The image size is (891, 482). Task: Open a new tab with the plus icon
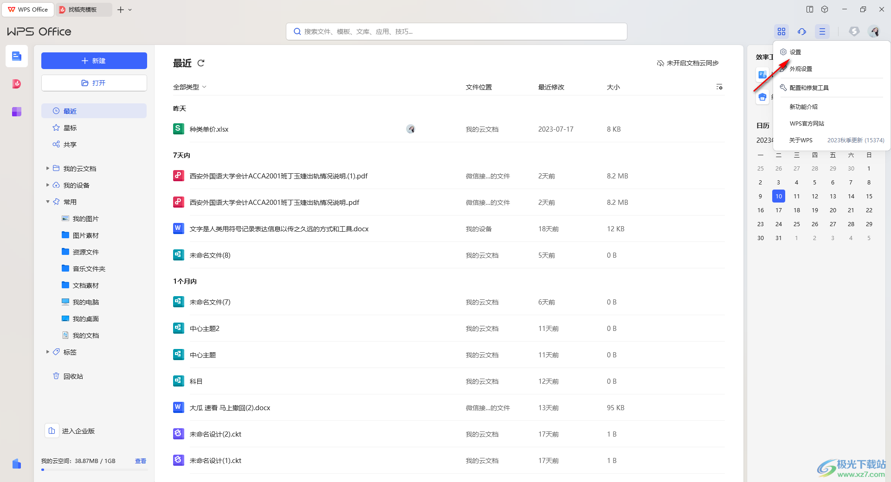(121, 10)
